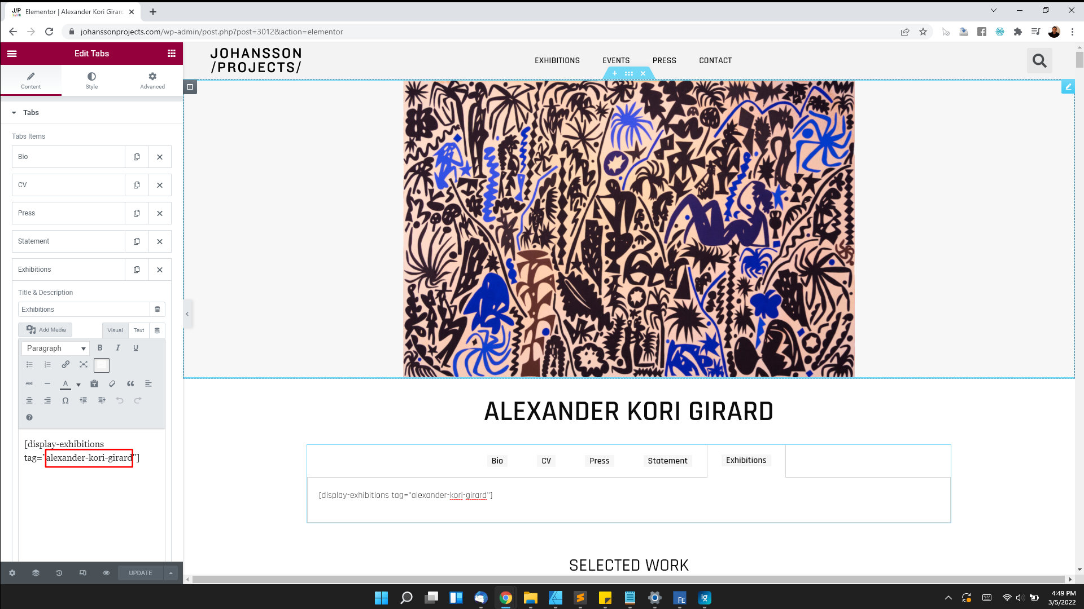Toggle paste as text mode
Image resolution: width=1084 pixels, height=609 pixels.
(x=94, y=383)
